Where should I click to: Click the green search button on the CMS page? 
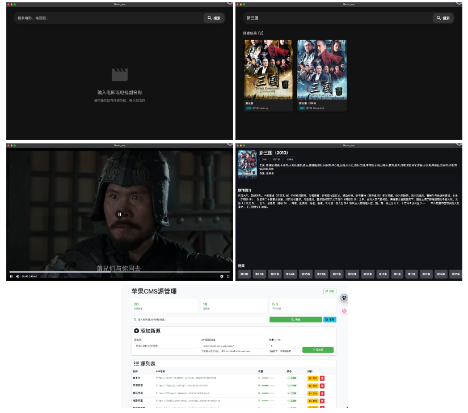click(296, 320)
